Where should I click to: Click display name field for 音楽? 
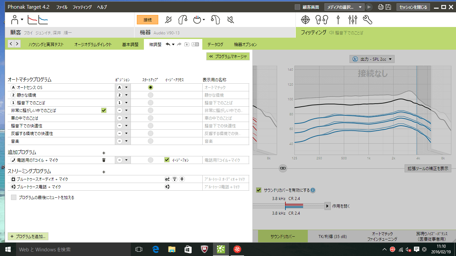point(226,141)
